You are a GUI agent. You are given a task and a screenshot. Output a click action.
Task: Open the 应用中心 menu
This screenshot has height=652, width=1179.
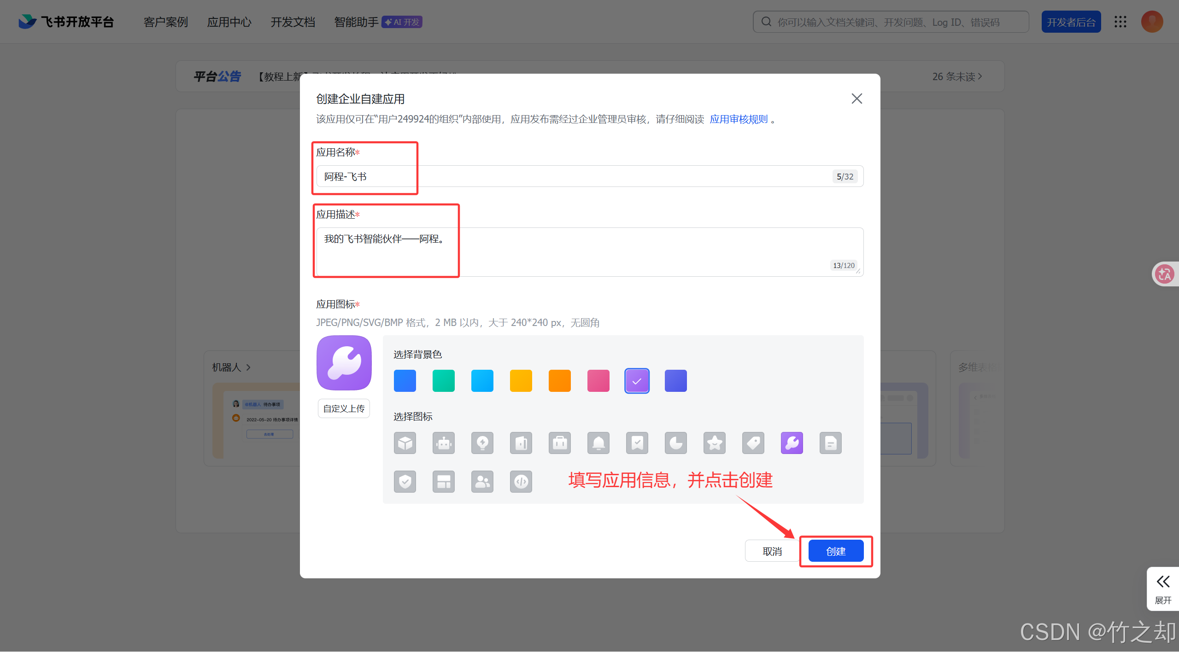coord(229,22)
